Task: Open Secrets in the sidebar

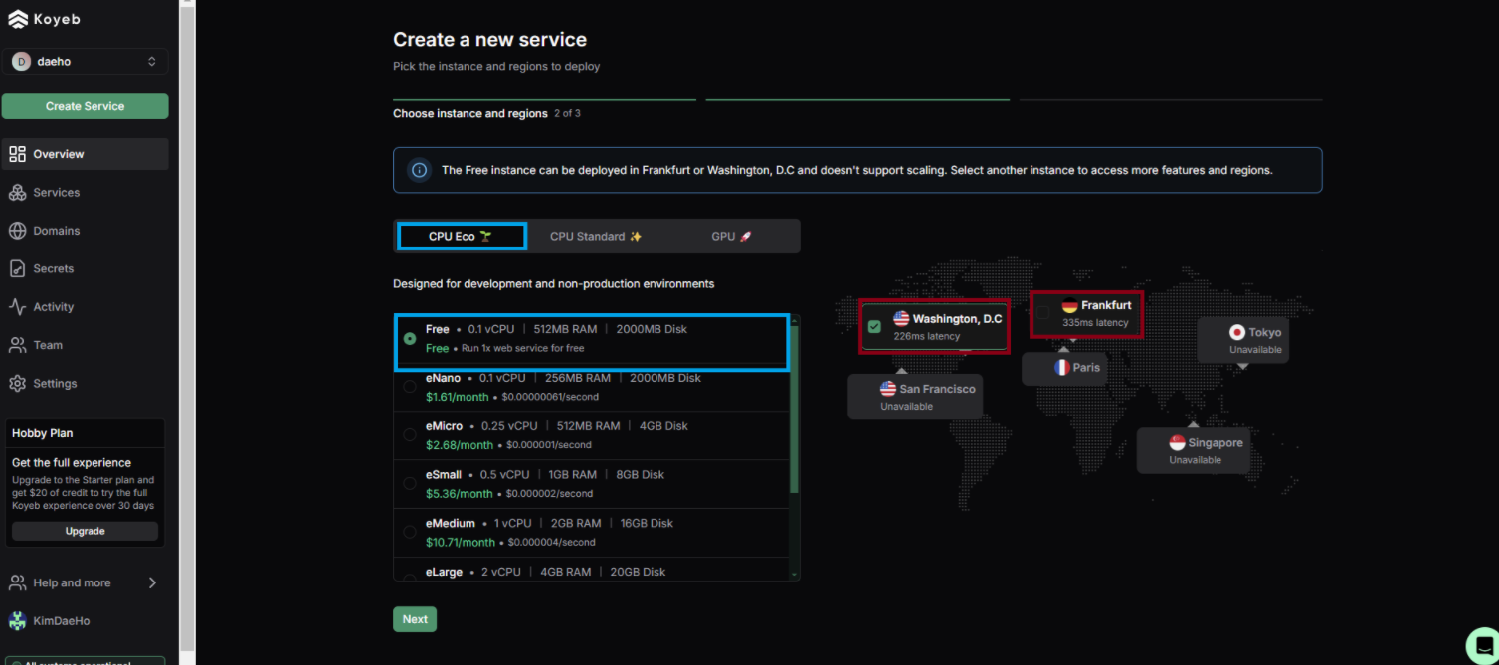Action: tap(85, 268)
